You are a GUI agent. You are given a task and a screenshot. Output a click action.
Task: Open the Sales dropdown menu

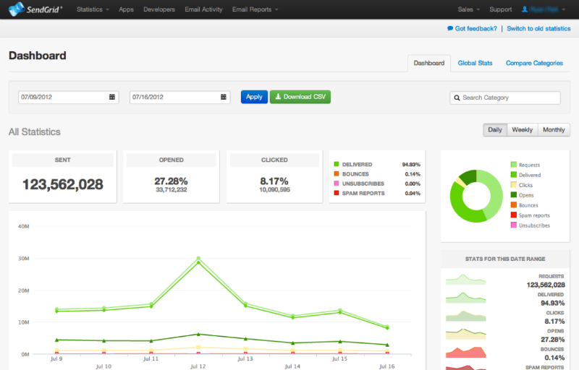(x=468, y=9)
